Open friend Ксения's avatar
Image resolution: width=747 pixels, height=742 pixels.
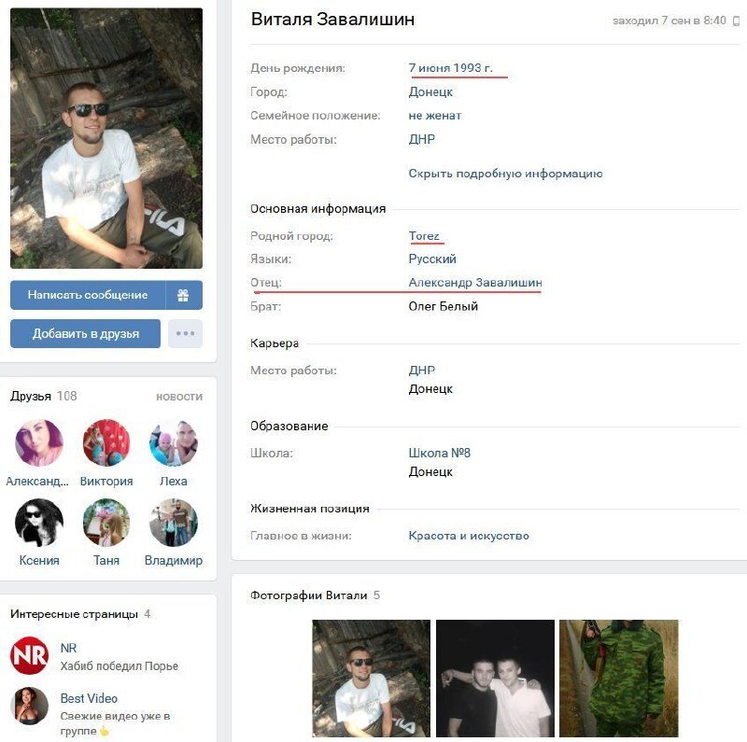(x=39, y=523)
